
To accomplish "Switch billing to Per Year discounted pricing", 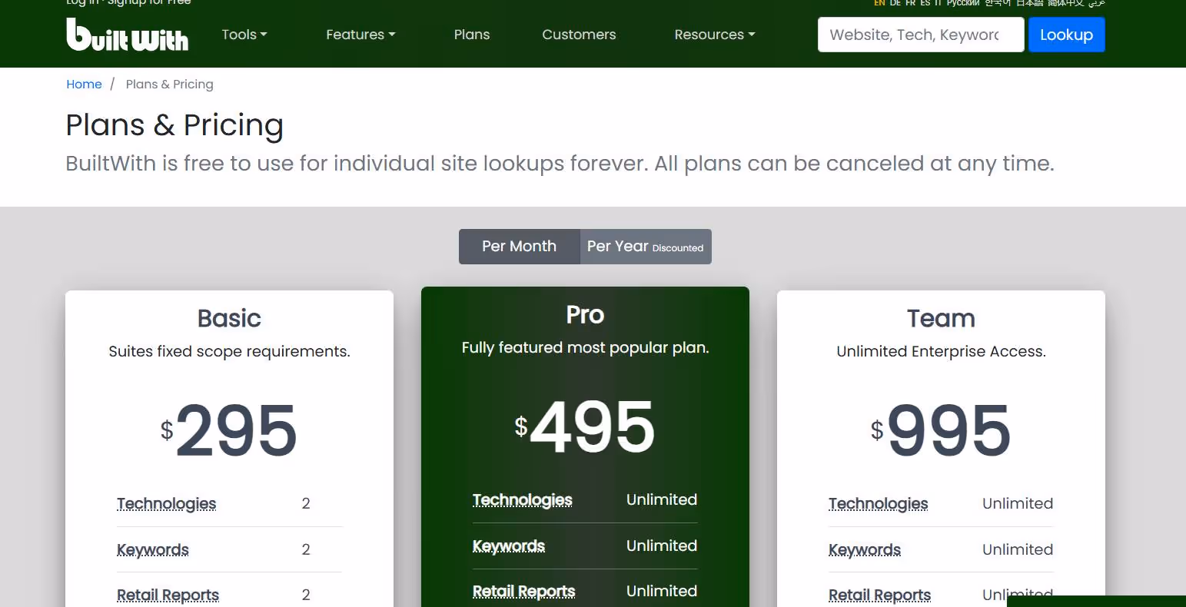I will tap(646, 246).
